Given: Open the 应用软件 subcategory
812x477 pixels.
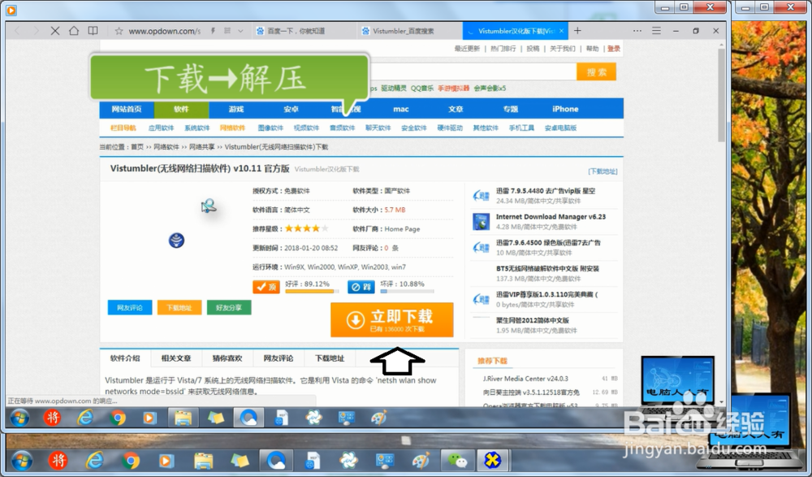Looking at the screenshot, I should tap(161, 128).
